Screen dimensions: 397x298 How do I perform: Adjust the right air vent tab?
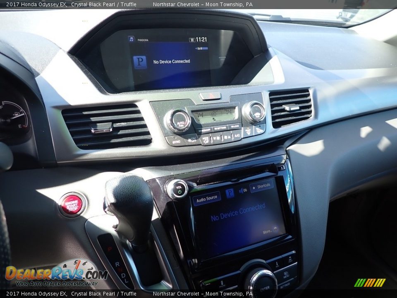291,108
